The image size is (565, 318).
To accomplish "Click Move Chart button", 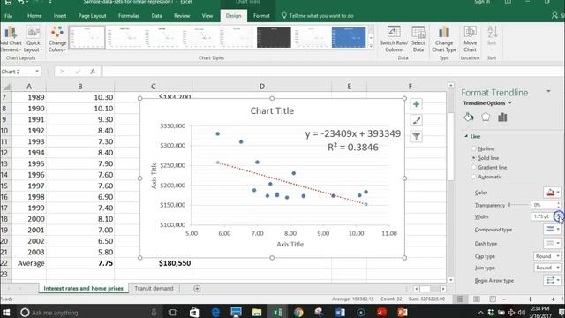I will pyautogui.click(x=470, y=39).
